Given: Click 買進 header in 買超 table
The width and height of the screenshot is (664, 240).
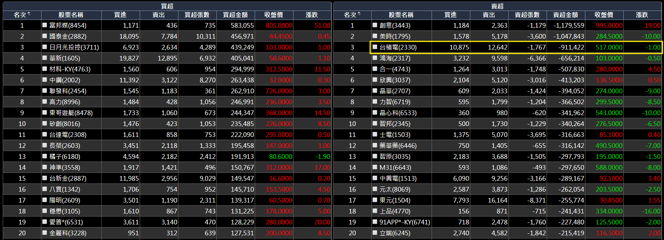Looking at the screenshot, I should point(121,15).
